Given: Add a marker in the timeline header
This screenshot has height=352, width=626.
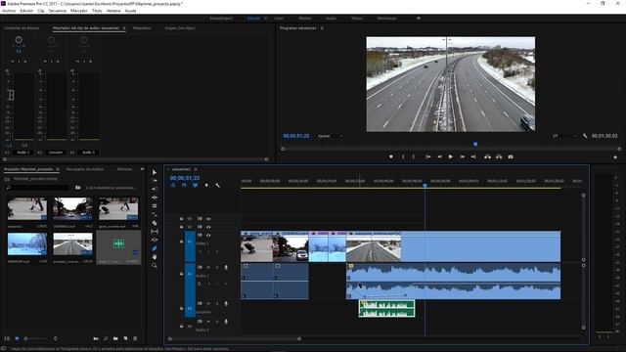Looking at the screenshot, I should click(x=206, y=185).
